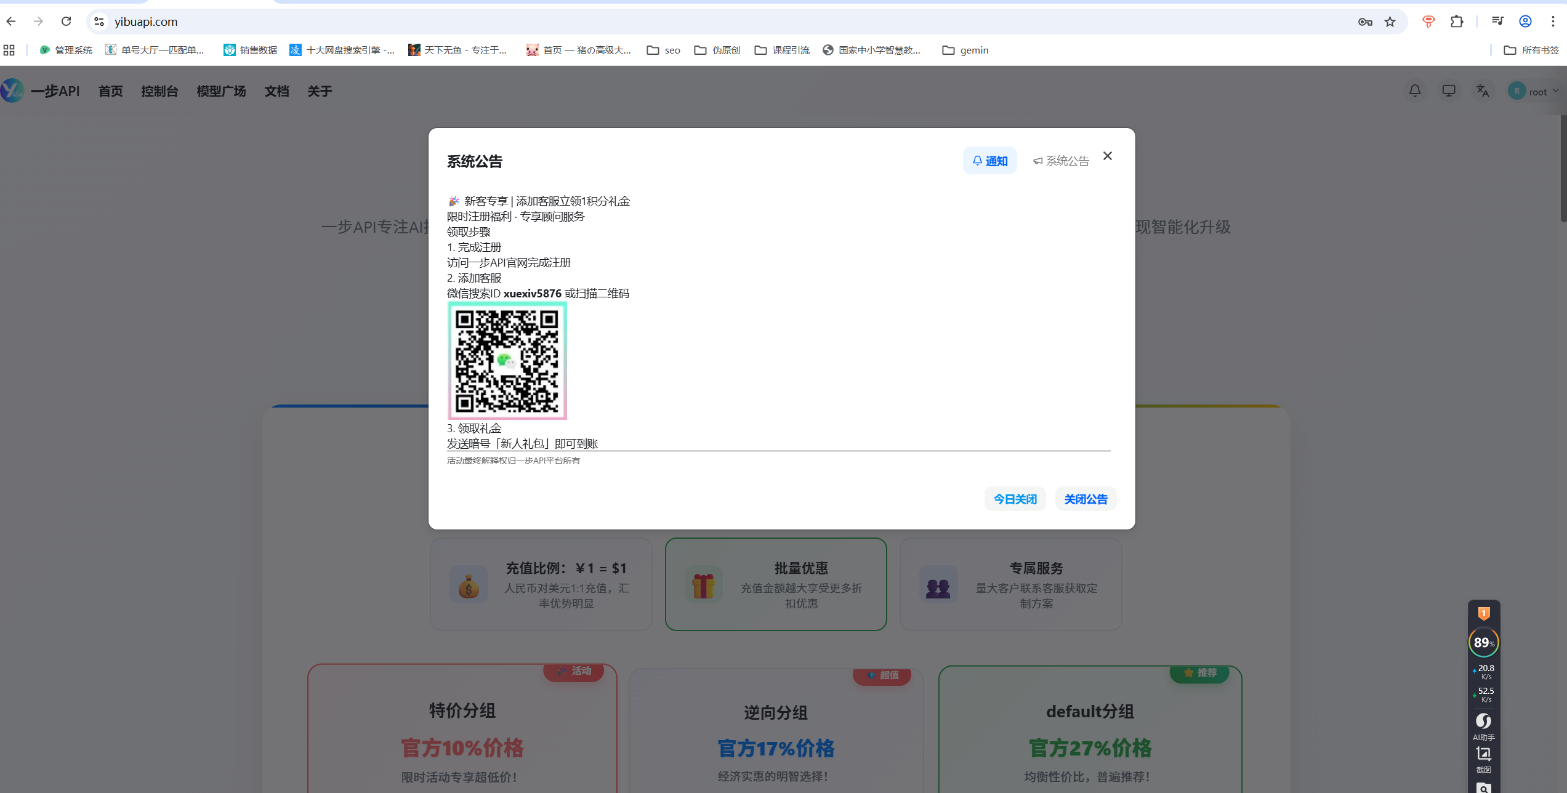This screenshot has height=793, width=1567.
Task: Click the 今日关闭 button
Action: click(1015, 499)
